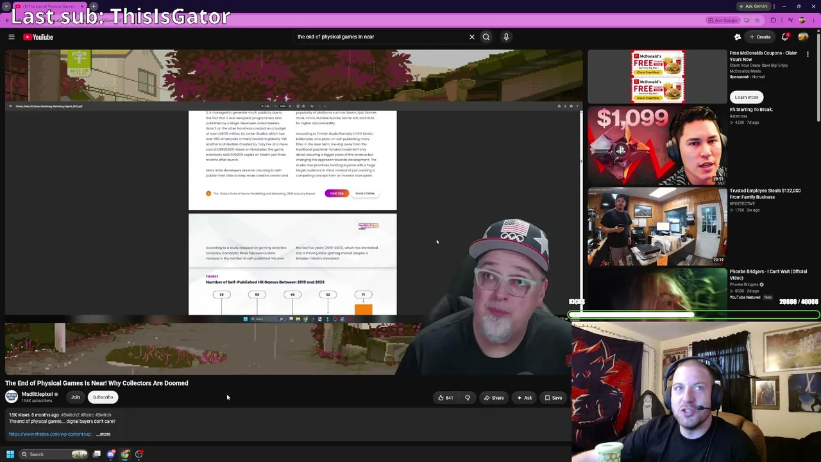Go back with the browser back arrow
Image resolution: width=821 pixels, height=462 pixels.
(8, 21)
